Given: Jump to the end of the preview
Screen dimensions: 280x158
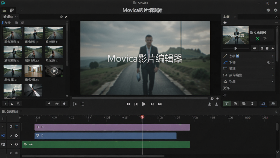Looking at the screenshot, I should click(160, 104).
